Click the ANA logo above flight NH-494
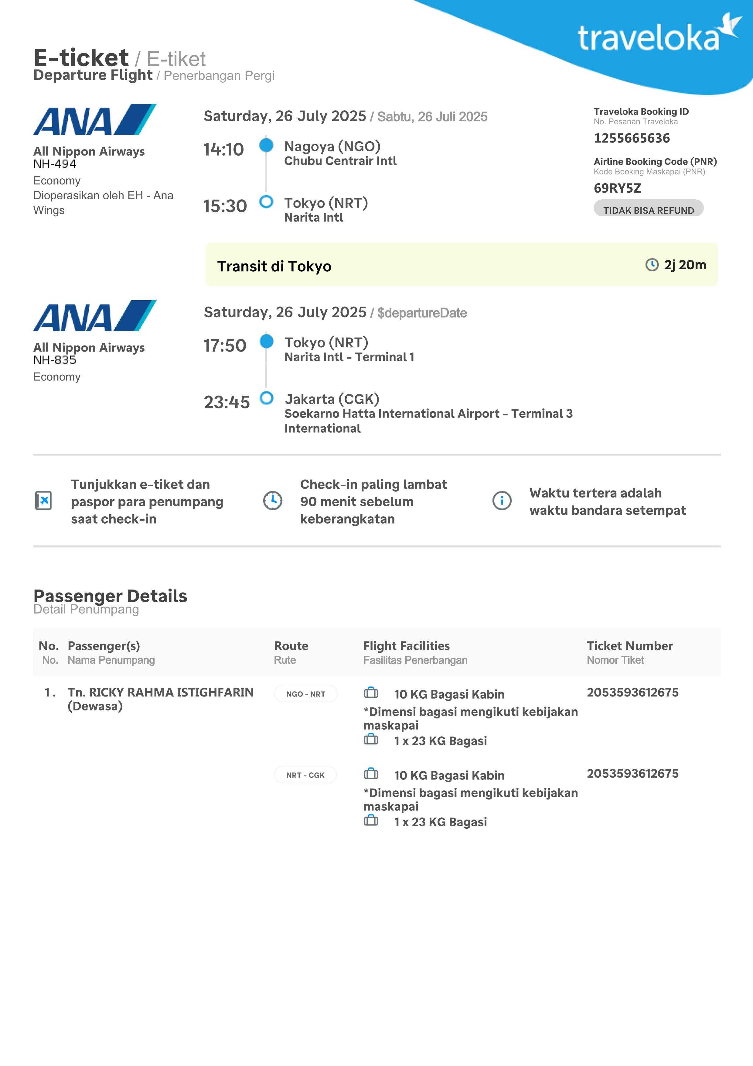Screen dimensions: 753x1066 [x=94, y=119]
